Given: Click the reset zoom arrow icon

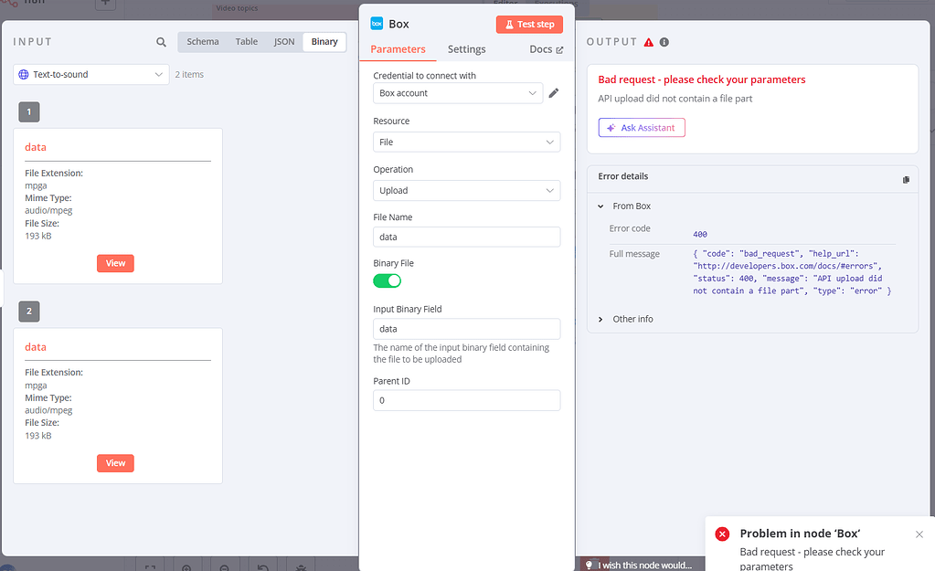Looking at the screenshot, I should pos(262,567).
